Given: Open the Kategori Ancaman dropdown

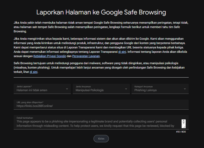Looking at the screenshot, I should tap(160, 89).
